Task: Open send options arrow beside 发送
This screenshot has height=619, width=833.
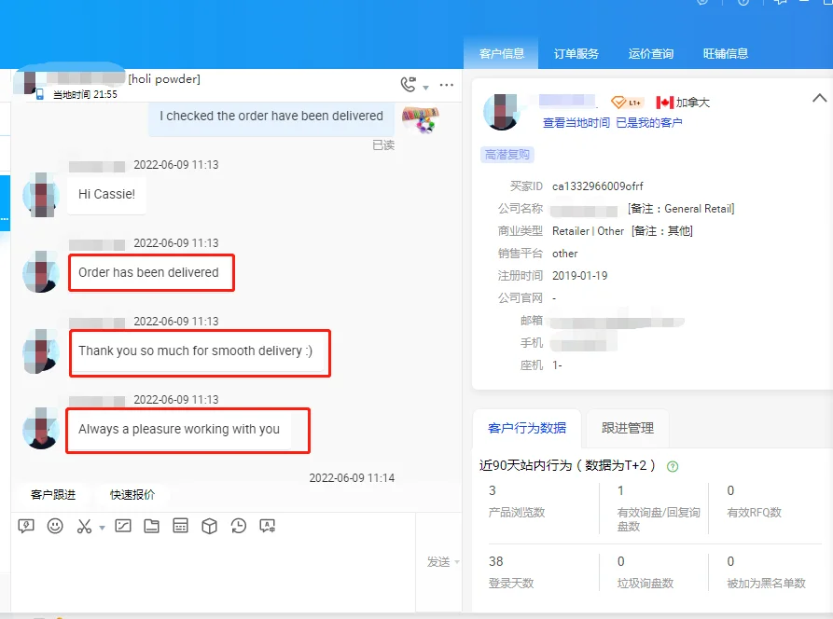Action: (457, 562)
